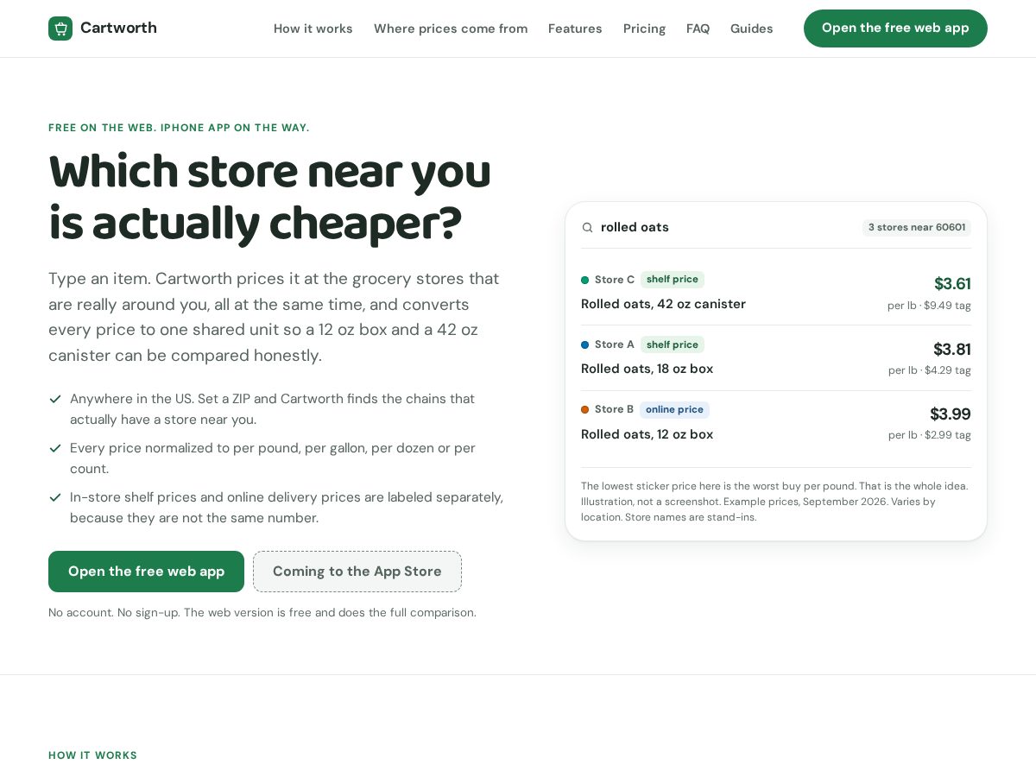Click the 'No account. No sign-up.' note

262,612
